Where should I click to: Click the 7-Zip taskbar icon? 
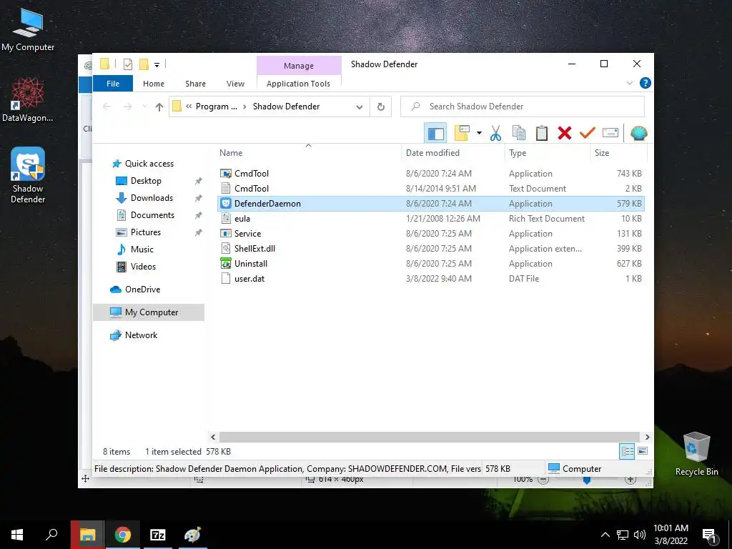(x=157, y=535)
